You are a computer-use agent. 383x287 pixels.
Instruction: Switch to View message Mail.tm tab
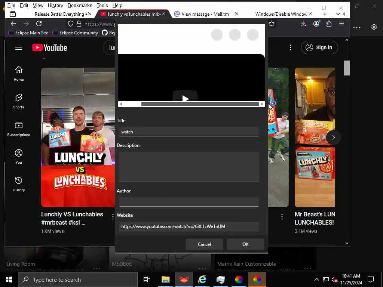(205, 14)
